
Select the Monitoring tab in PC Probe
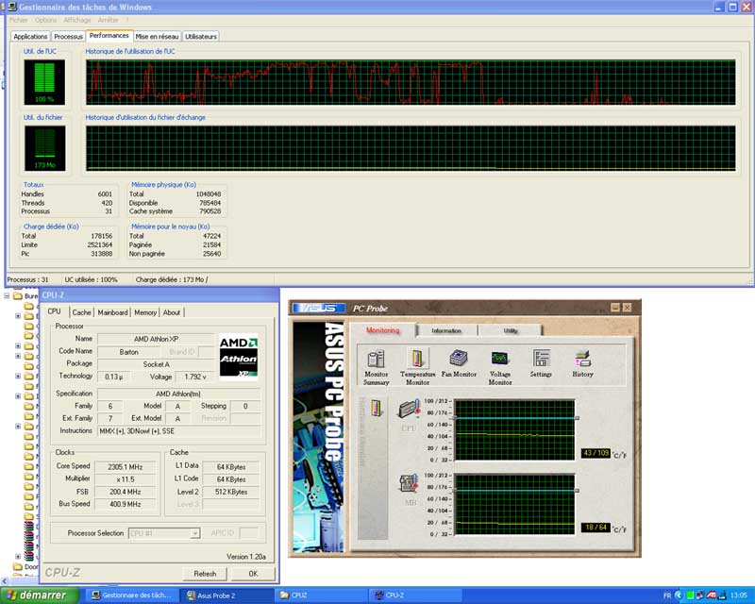tap(383, 330)
